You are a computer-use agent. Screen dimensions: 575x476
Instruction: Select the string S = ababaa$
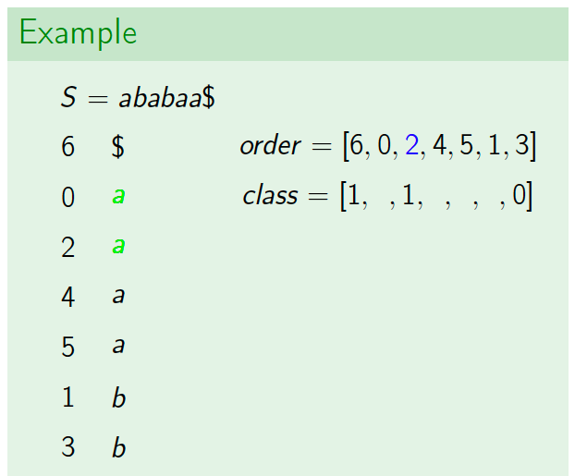pyautogui.click(x=138, y=98)
